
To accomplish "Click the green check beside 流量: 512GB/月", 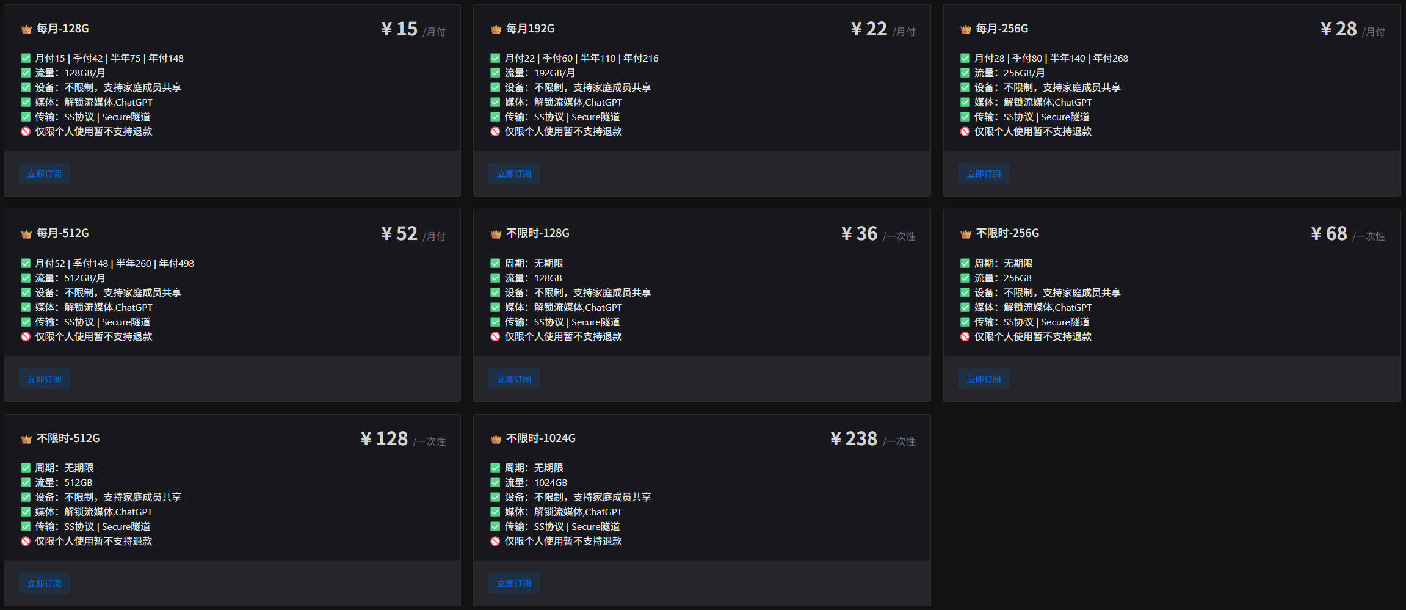I will coord(26,278).
